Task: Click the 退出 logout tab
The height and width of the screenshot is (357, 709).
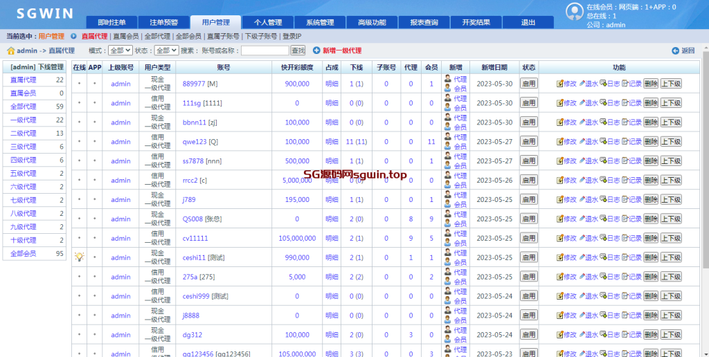Action: point(528,22)
